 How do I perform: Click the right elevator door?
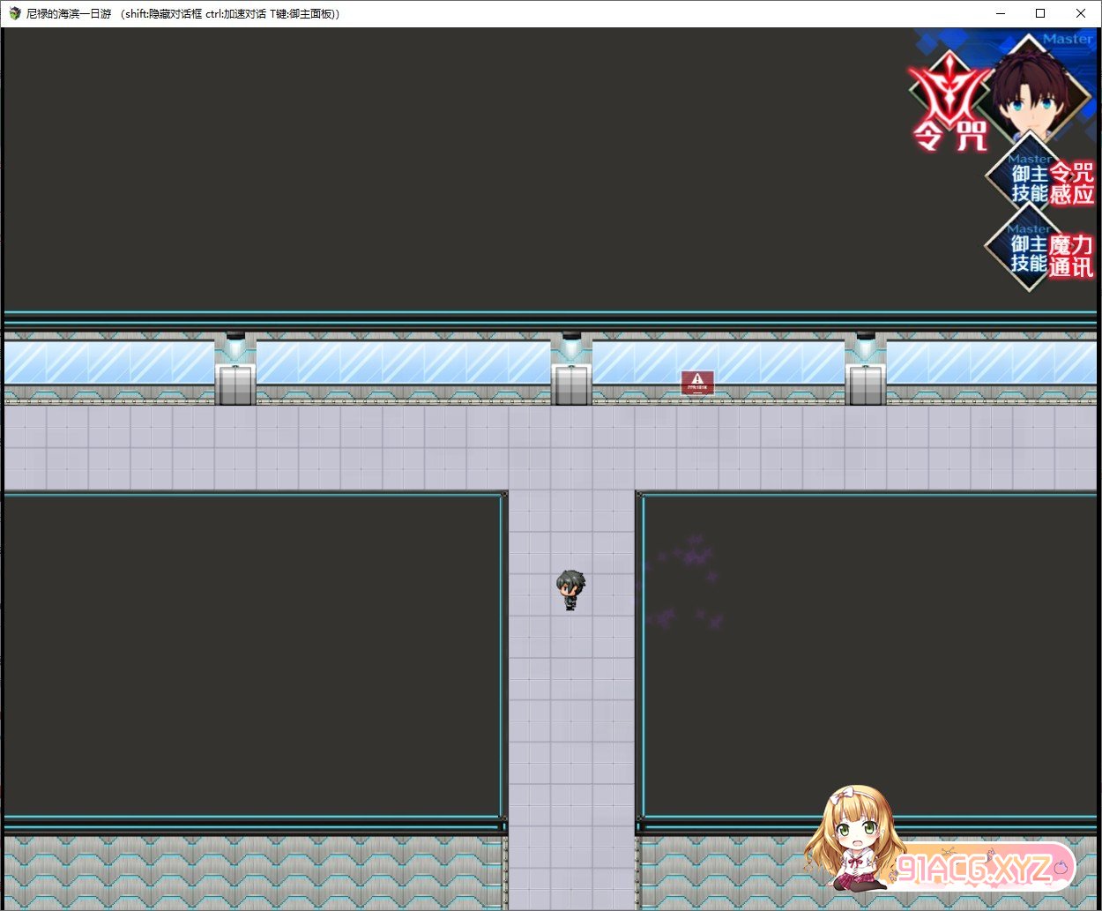tap(865, 385)
